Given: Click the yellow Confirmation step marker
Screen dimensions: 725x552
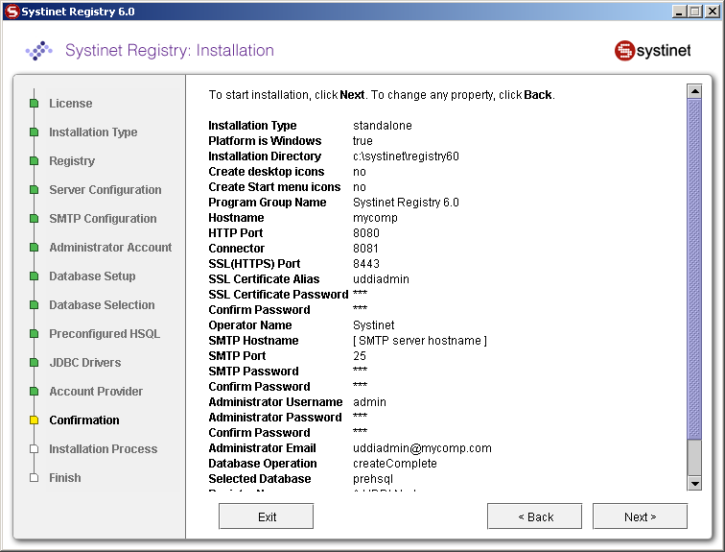Looking at the screenshot, I should 34,420.
